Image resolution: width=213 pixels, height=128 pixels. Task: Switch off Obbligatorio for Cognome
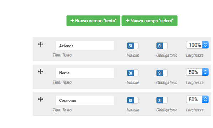coord(162,100)
